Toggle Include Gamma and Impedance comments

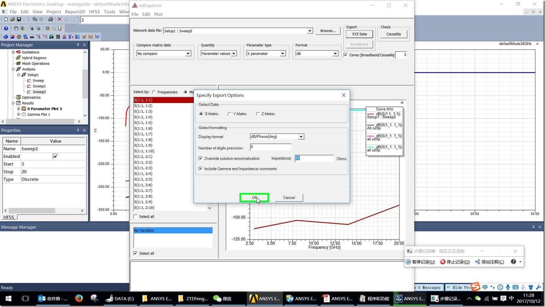coord(201,169)
